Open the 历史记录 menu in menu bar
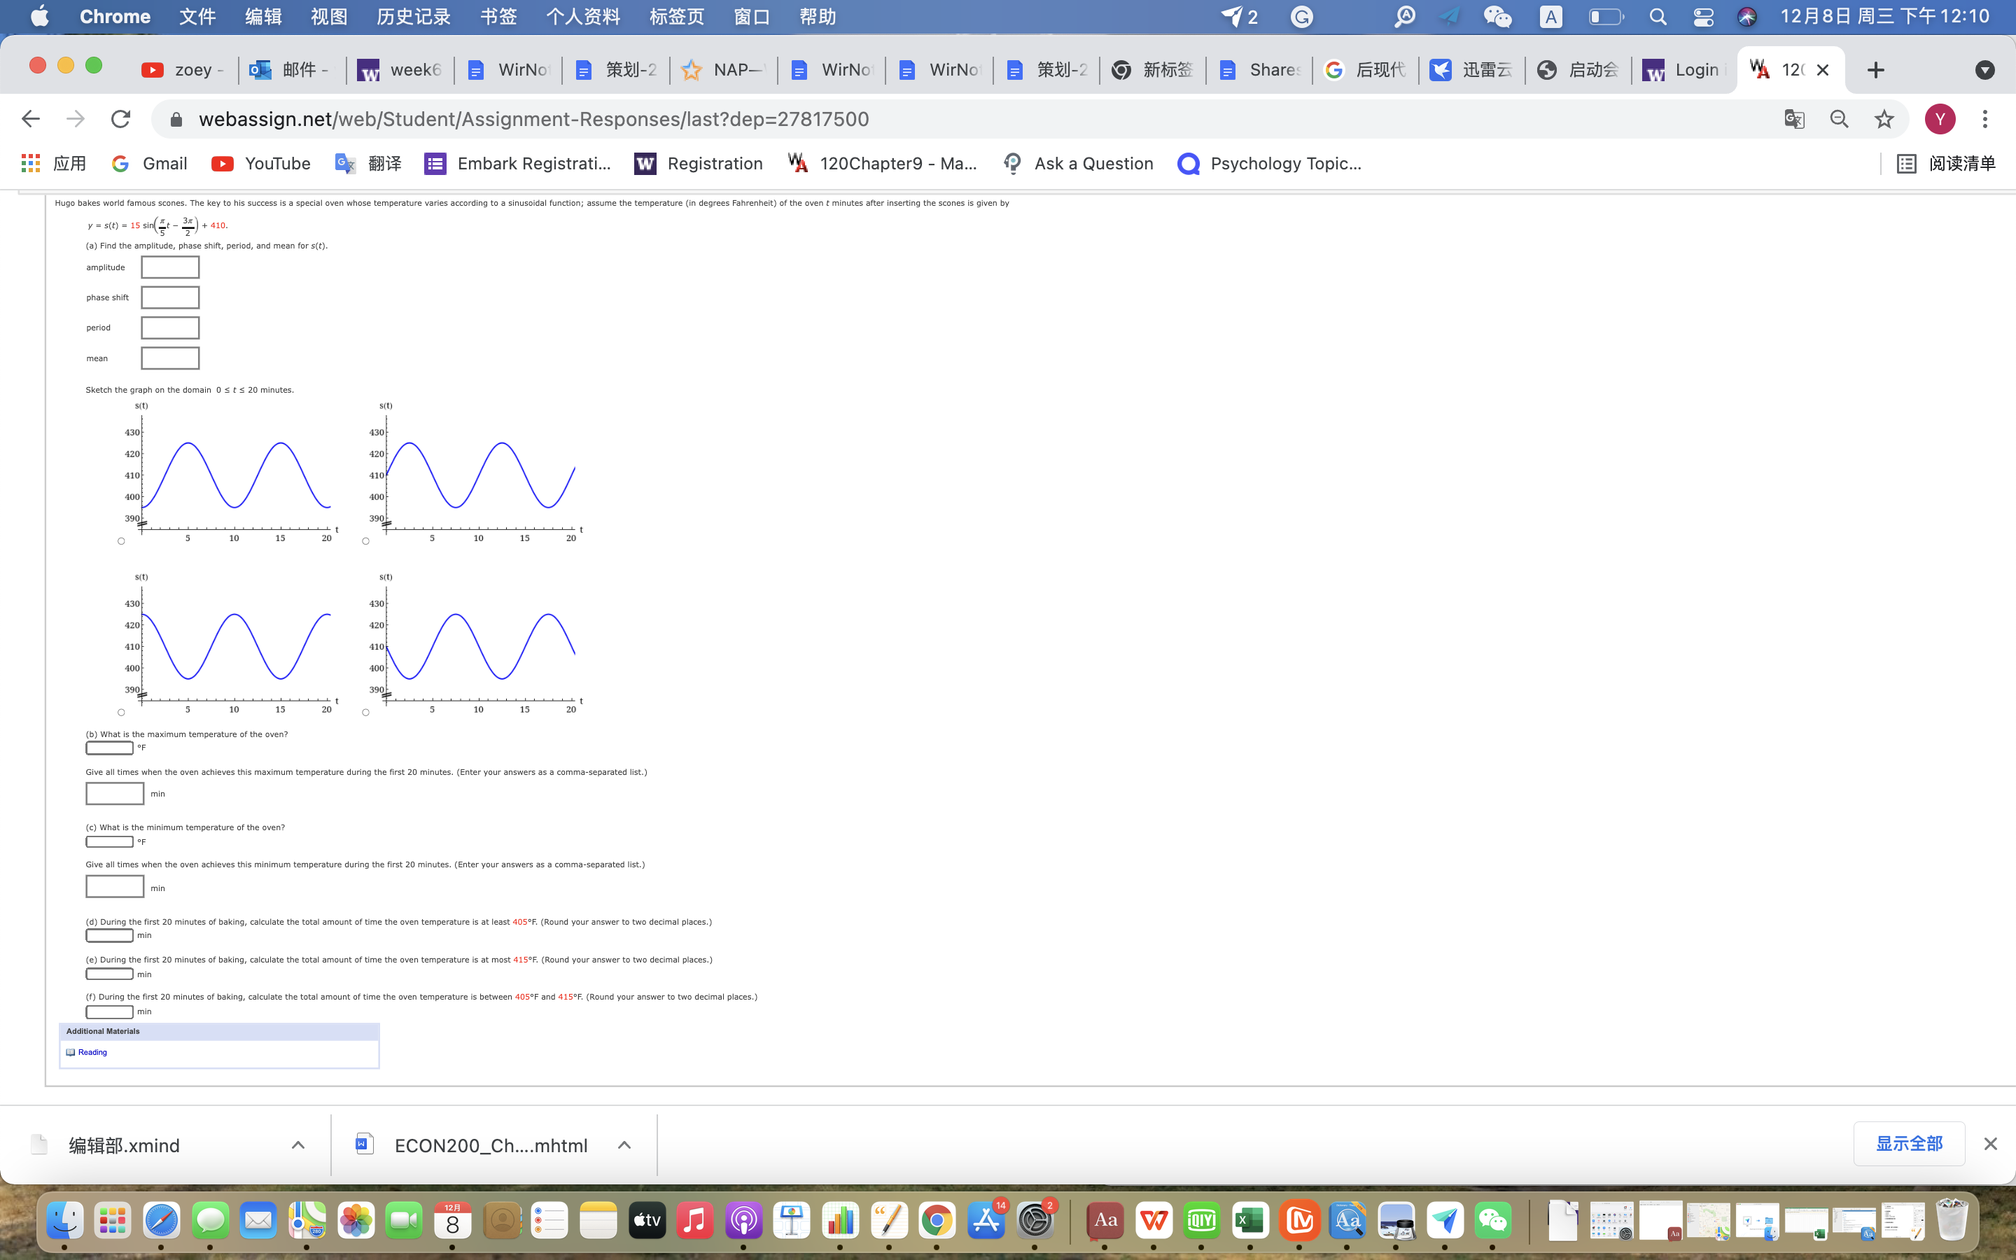The height and width of the screenshot is (1260, 2016). [x=413, y=17]
